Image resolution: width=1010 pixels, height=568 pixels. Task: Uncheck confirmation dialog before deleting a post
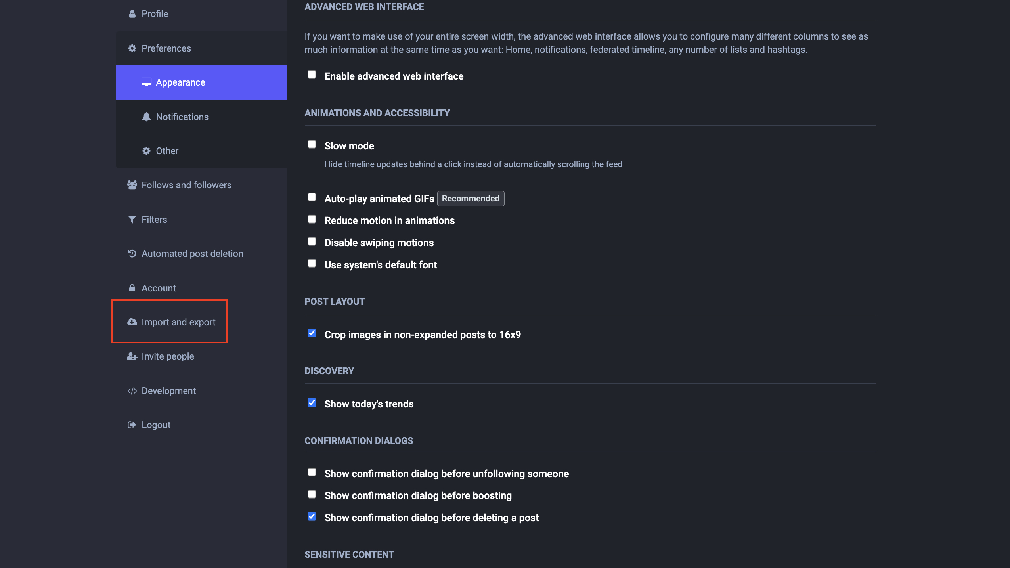click(x=312, y=517)
